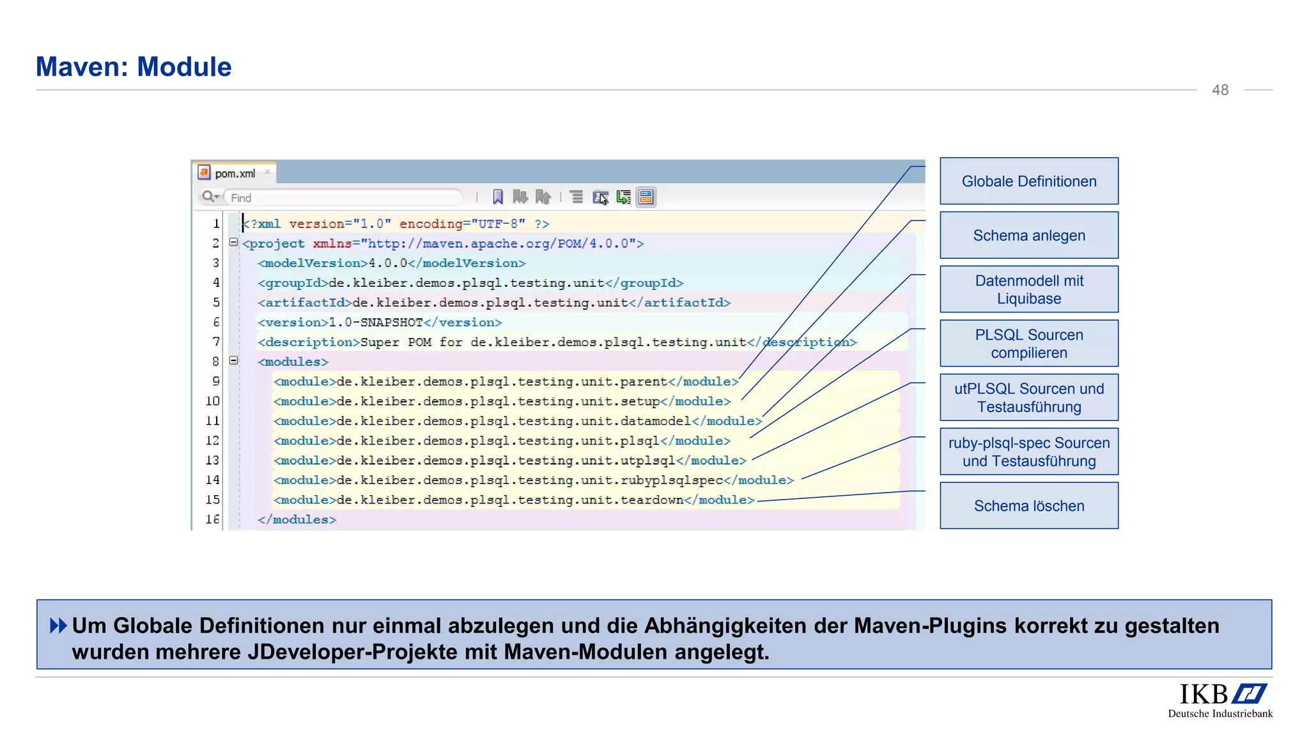Viewport: 1309px width, 736px height.
Task: Click the closing modules tag
Action: pyautogui.click(x=297, y=519)
